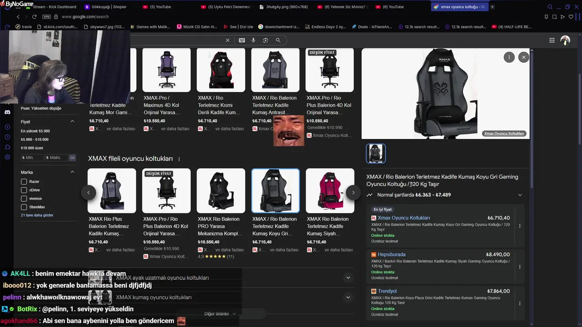Viewport: 582px width, 327px height.
Task: Expand Diğer ürünler at the bottom
Action: pos(220,314)
